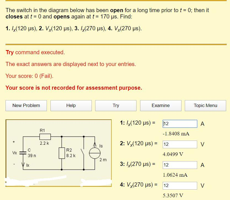This screenshot has height=200, width=230.
Task: Click the R1 resistor symbol in the circuit
Action: [45, 137]
